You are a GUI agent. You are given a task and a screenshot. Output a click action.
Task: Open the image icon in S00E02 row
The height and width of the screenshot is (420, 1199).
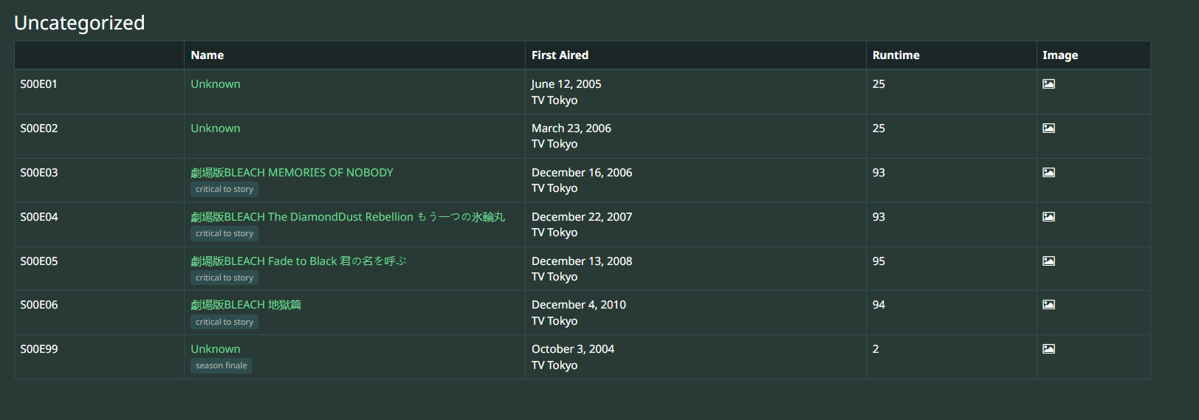(x=1048, y=128)
